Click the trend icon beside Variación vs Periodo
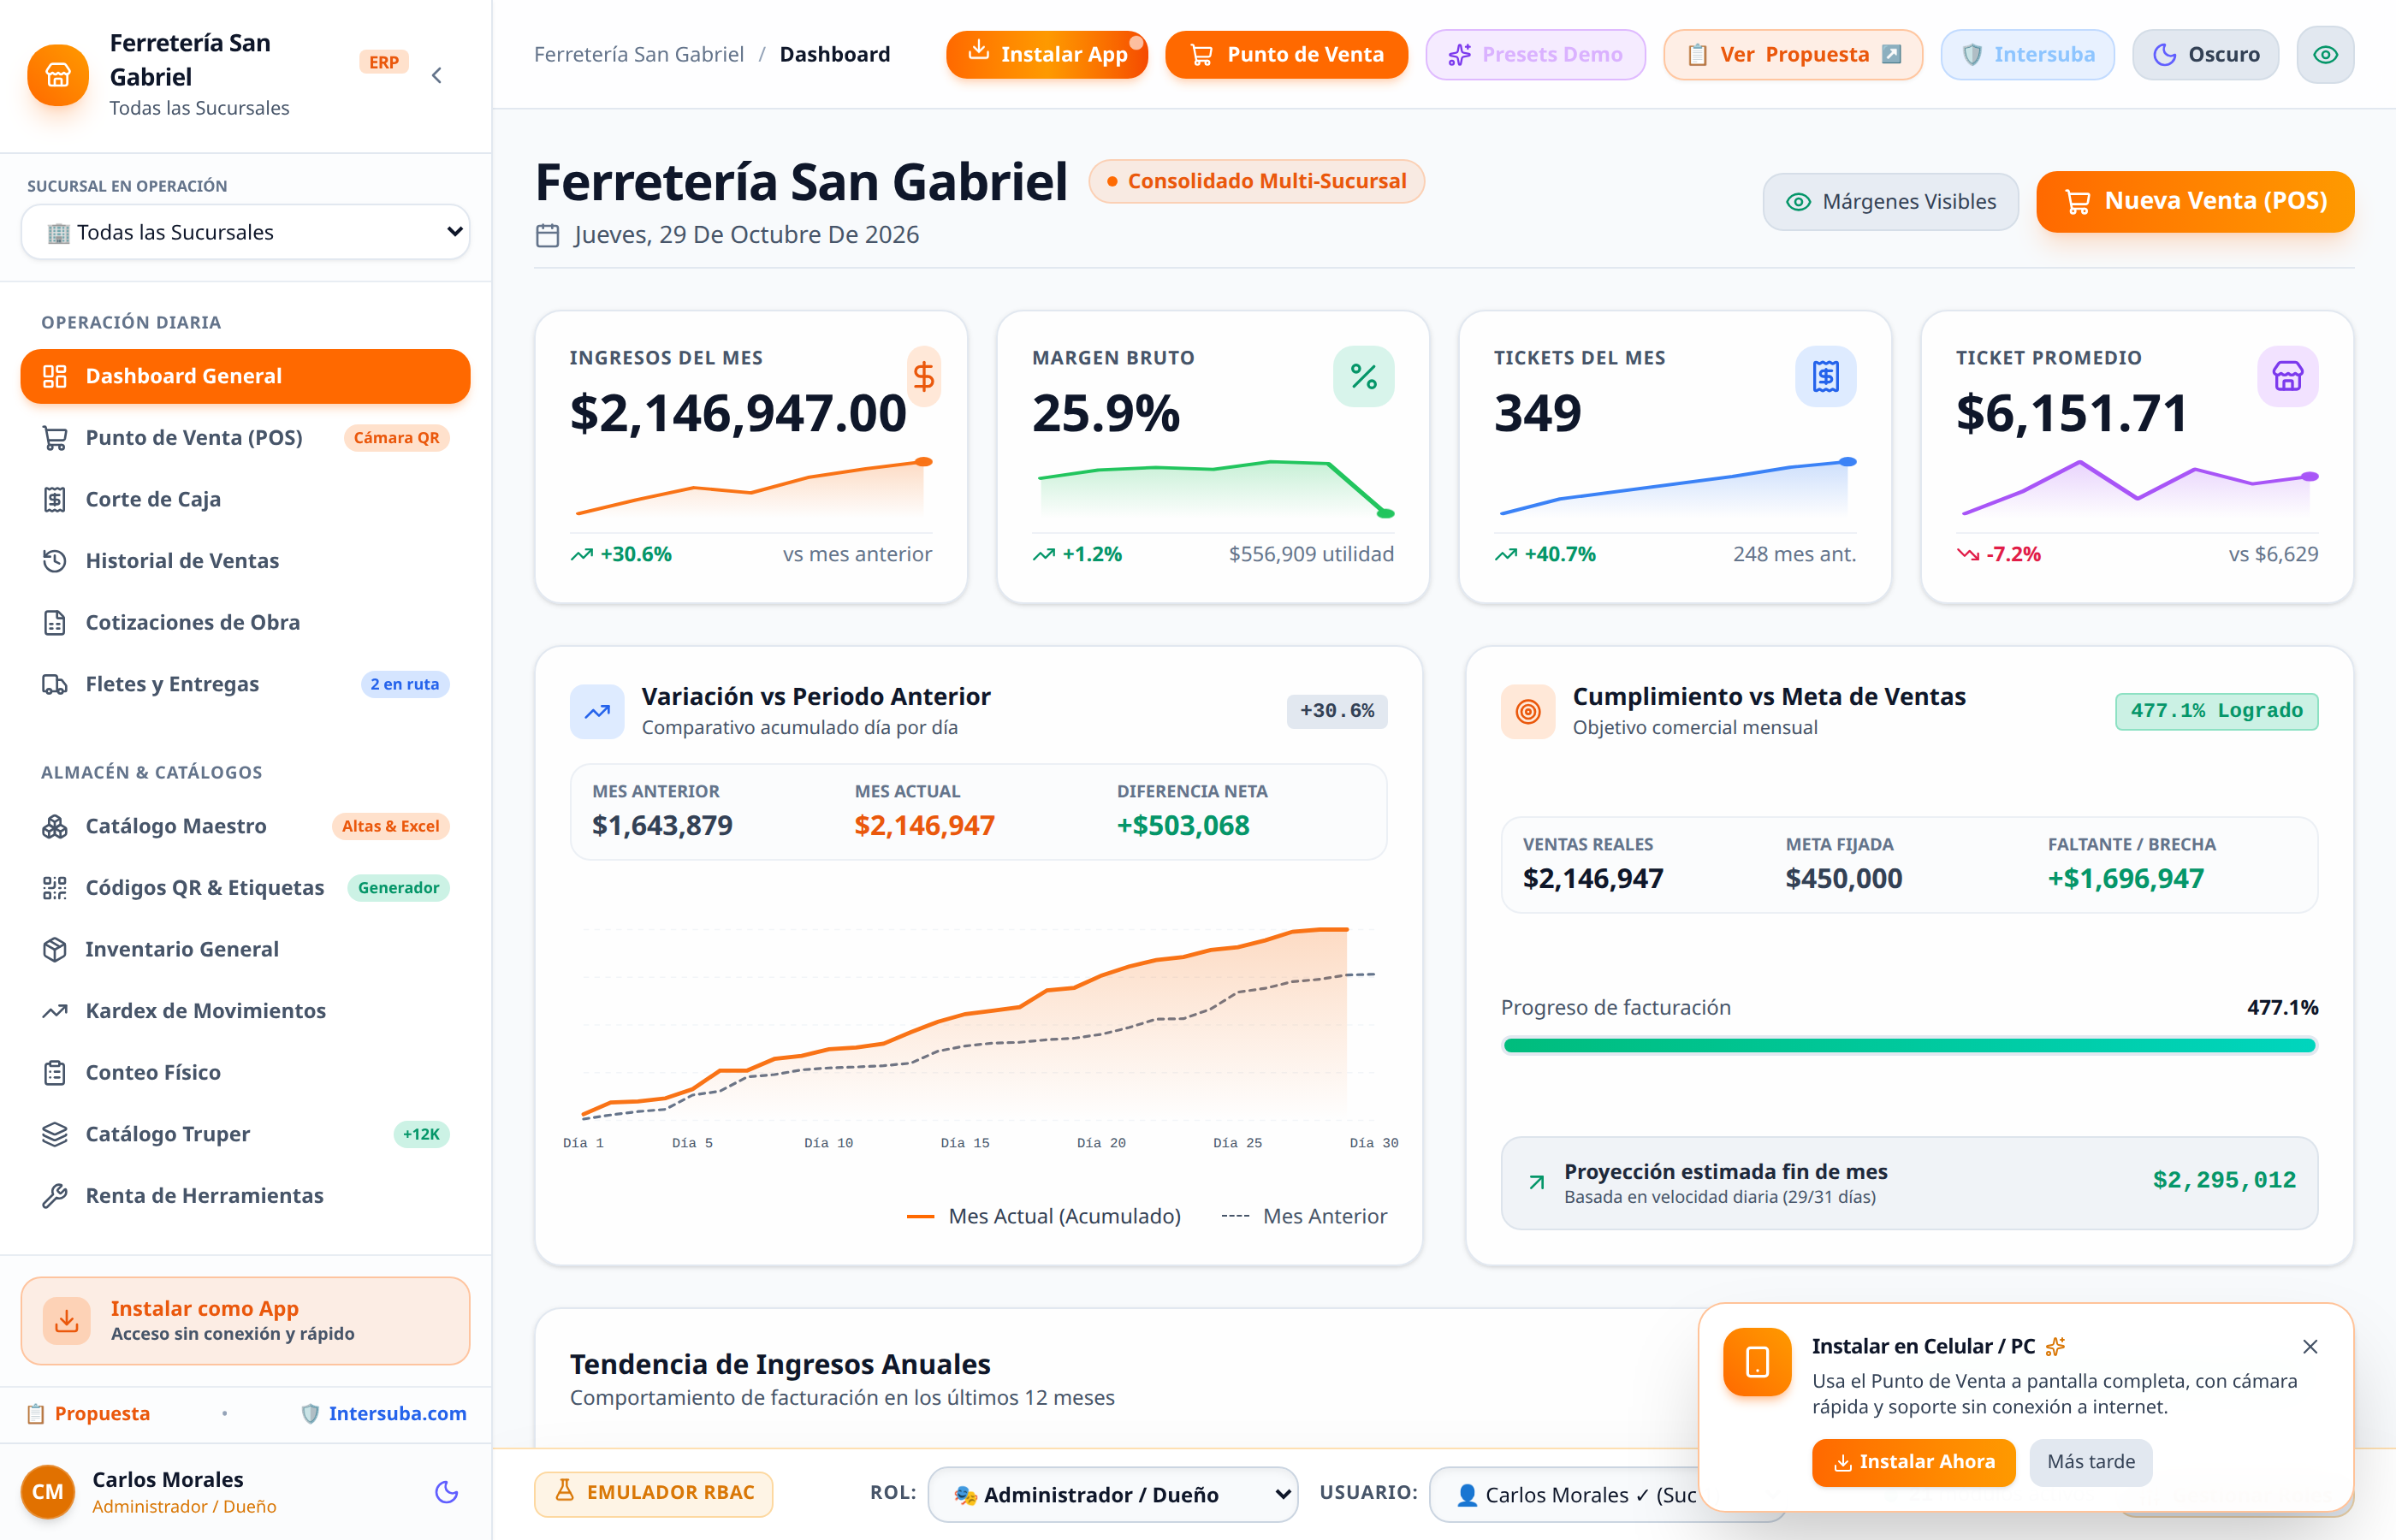 [597, 712]
